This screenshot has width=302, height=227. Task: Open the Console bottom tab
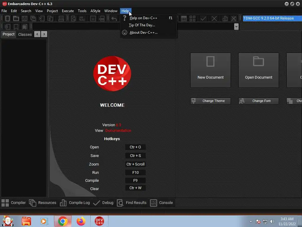tap(161, 203)
